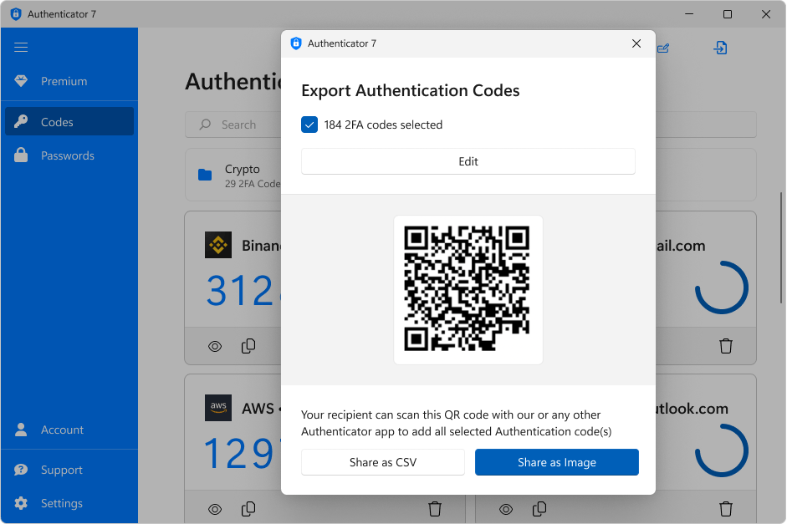Open the Account page
This screenshot has height=524, width=787.
(69, 430)
